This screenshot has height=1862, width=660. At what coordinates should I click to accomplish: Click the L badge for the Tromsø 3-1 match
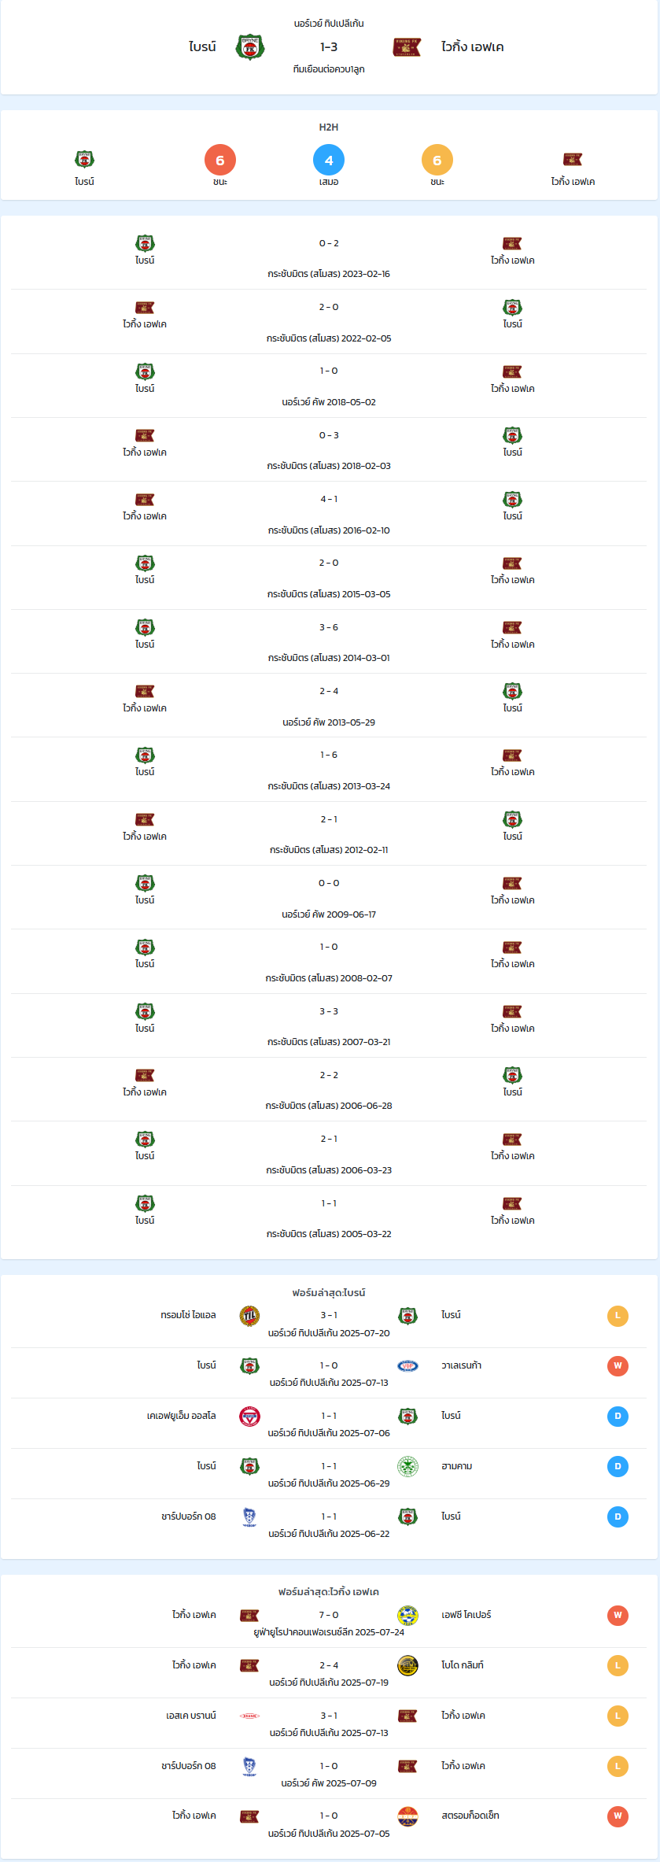(x=618, y=1316)
